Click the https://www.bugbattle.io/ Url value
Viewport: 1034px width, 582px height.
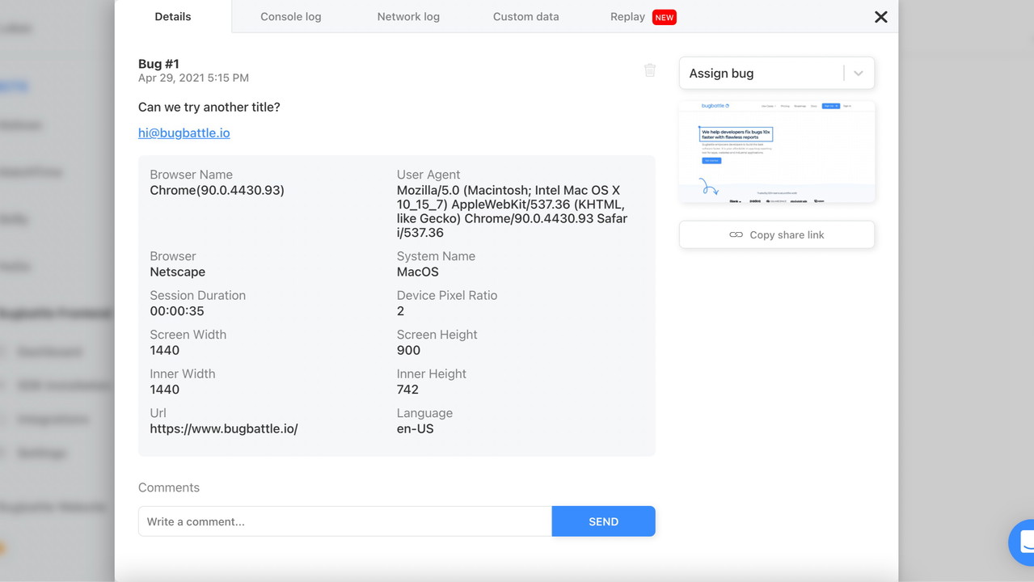coord(224,429)
